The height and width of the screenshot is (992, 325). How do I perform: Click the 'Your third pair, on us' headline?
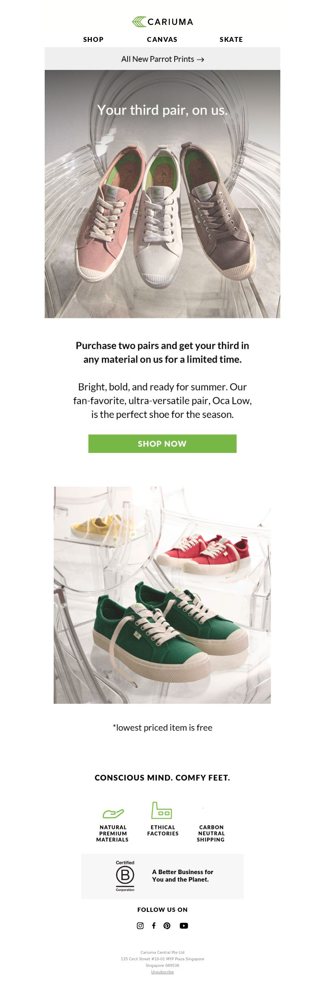pos(162,110)
